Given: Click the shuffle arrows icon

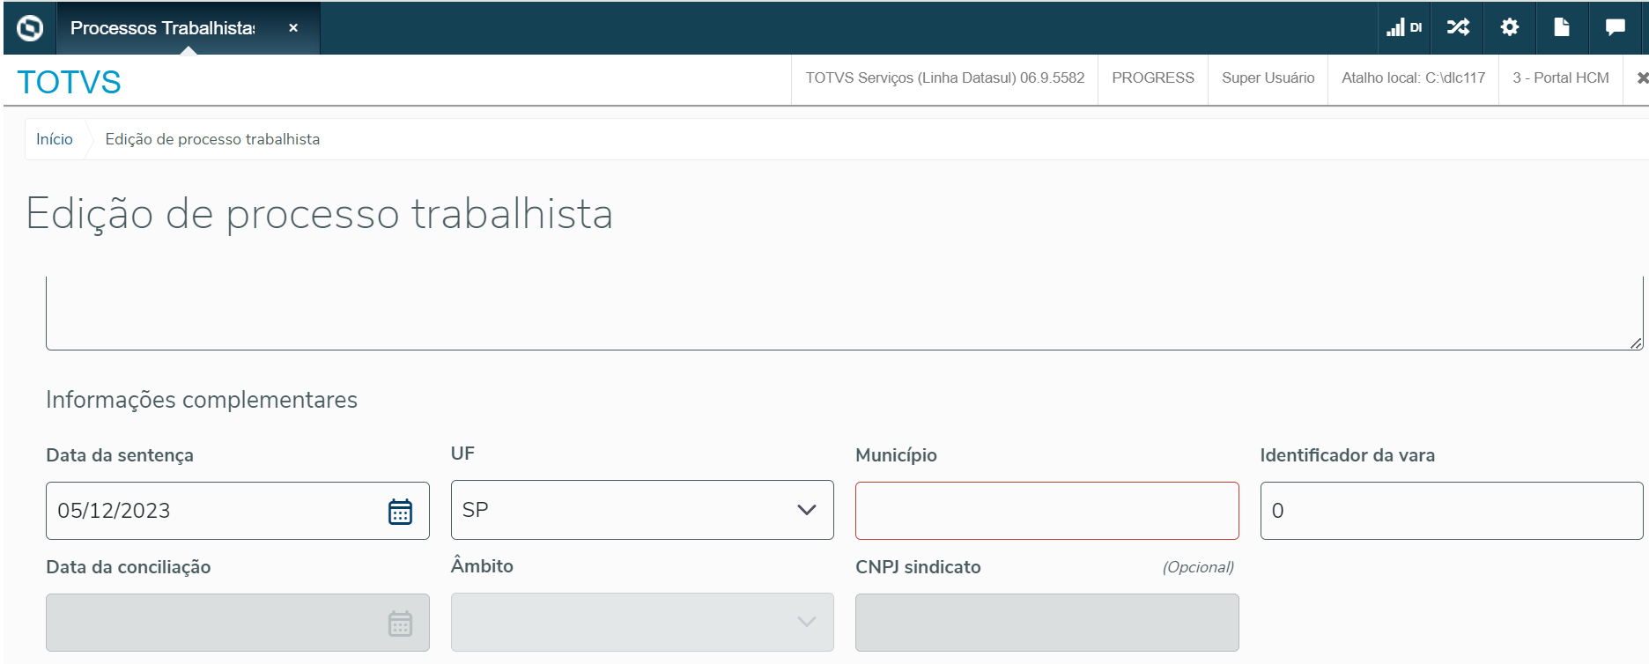Looking at the screenshot, I should [x=1458, y=27].
